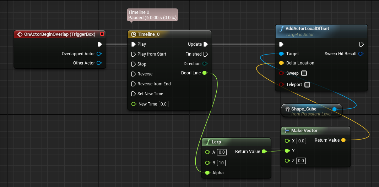Click the Update execution output pin
The image size is (379, 187).
(x=205, y=44)
